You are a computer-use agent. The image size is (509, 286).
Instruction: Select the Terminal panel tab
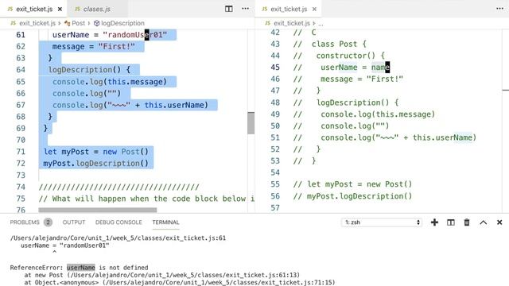[x=165, y=222]
